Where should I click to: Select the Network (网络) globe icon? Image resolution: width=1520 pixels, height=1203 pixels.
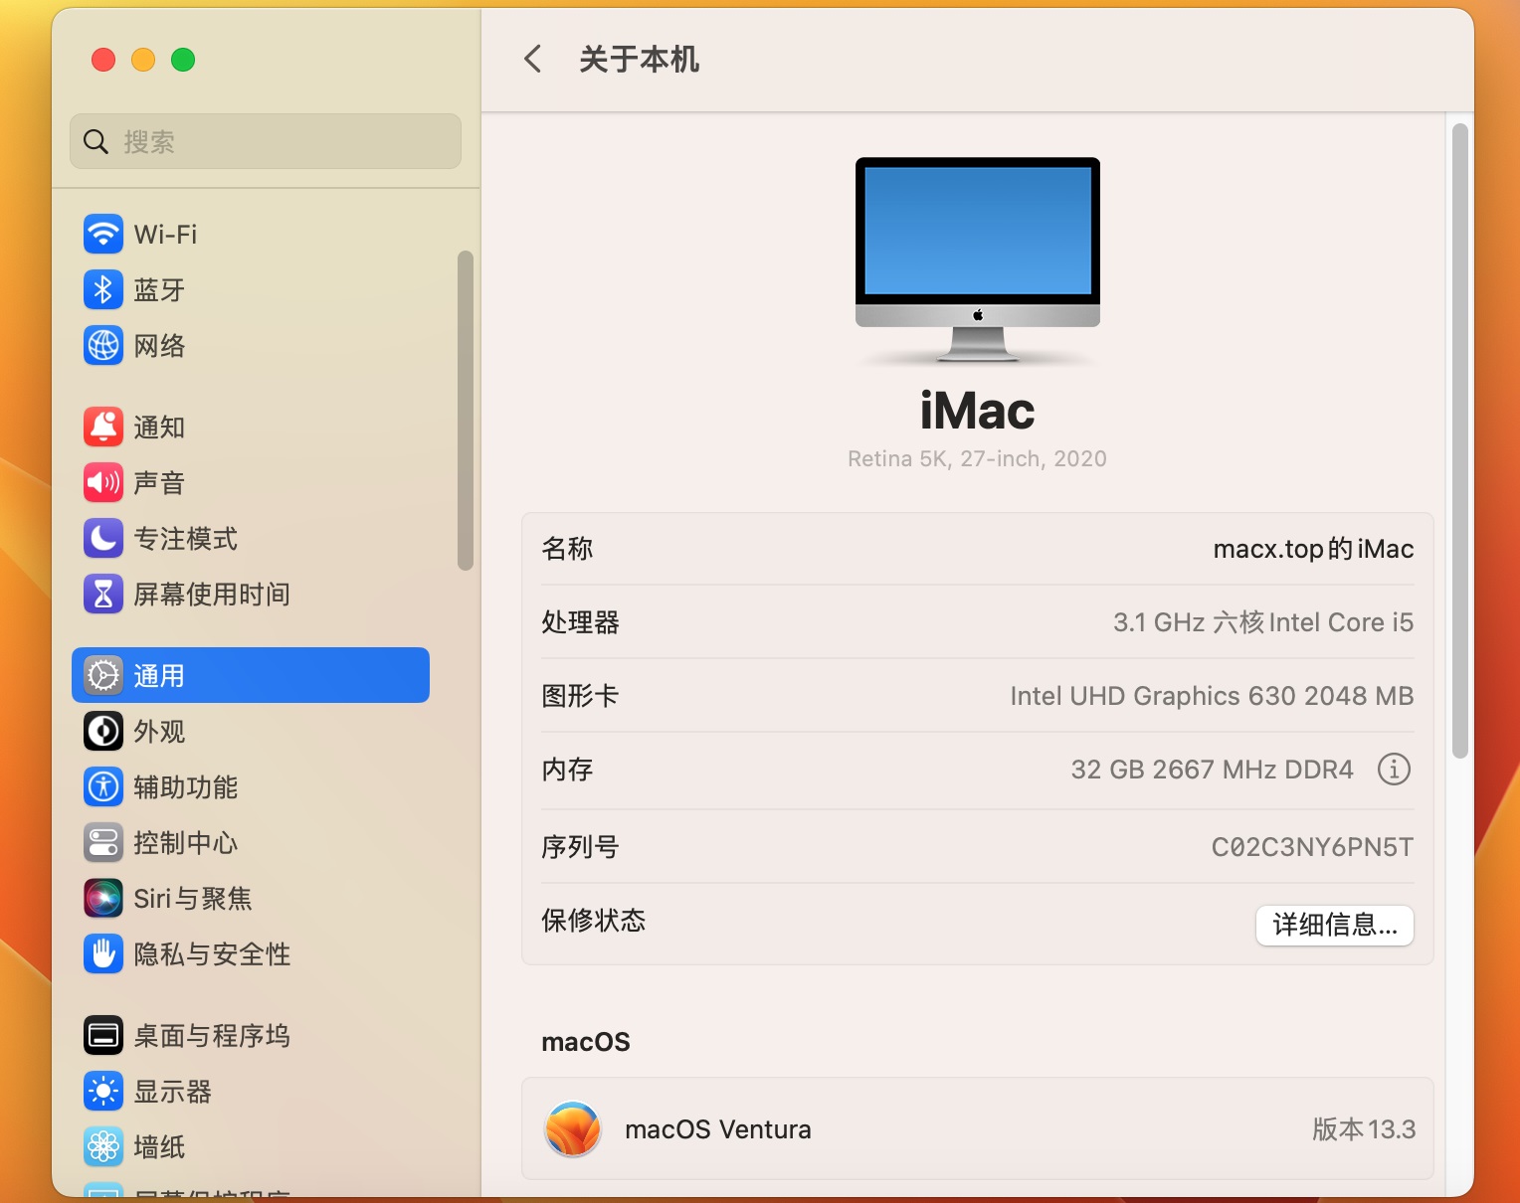103,346
